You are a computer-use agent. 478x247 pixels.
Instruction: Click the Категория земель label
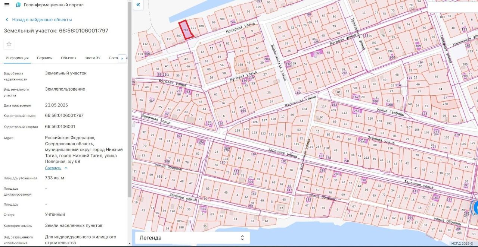[x=18, y=226]
